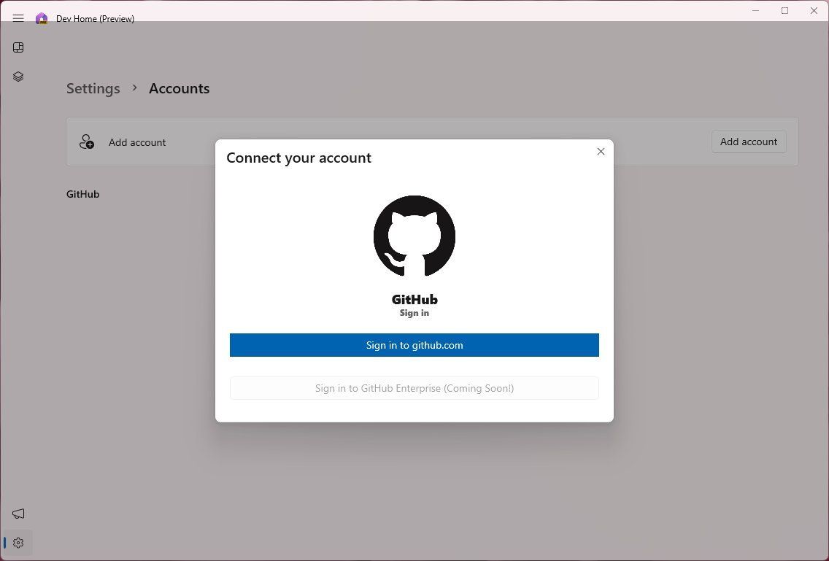The width and height of the screenshot is (829, 561).
Task: Open the navigation menu with the hamburger icon
Action: click(18, 18)
